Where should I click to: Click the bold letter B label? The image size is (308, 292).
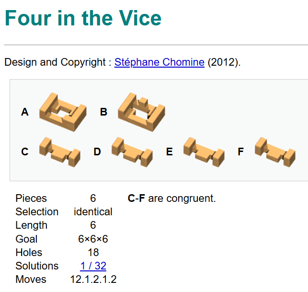[x=103, y=112]
